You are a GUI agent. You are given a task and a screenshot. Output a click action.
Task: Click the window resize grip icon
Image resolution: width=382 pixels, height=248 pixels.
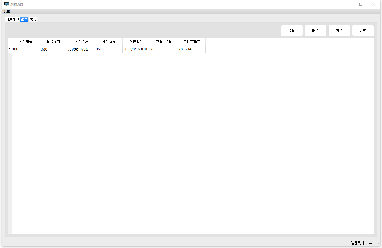(378, 244)
